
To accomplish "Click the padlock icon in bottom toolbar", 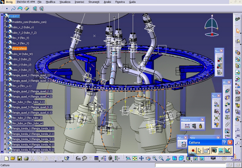I will 110,158.
